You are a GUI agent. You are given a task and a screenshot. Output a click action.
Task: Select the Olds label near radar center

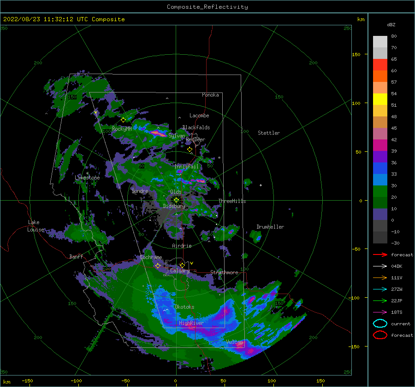click(x=176, y=192)
